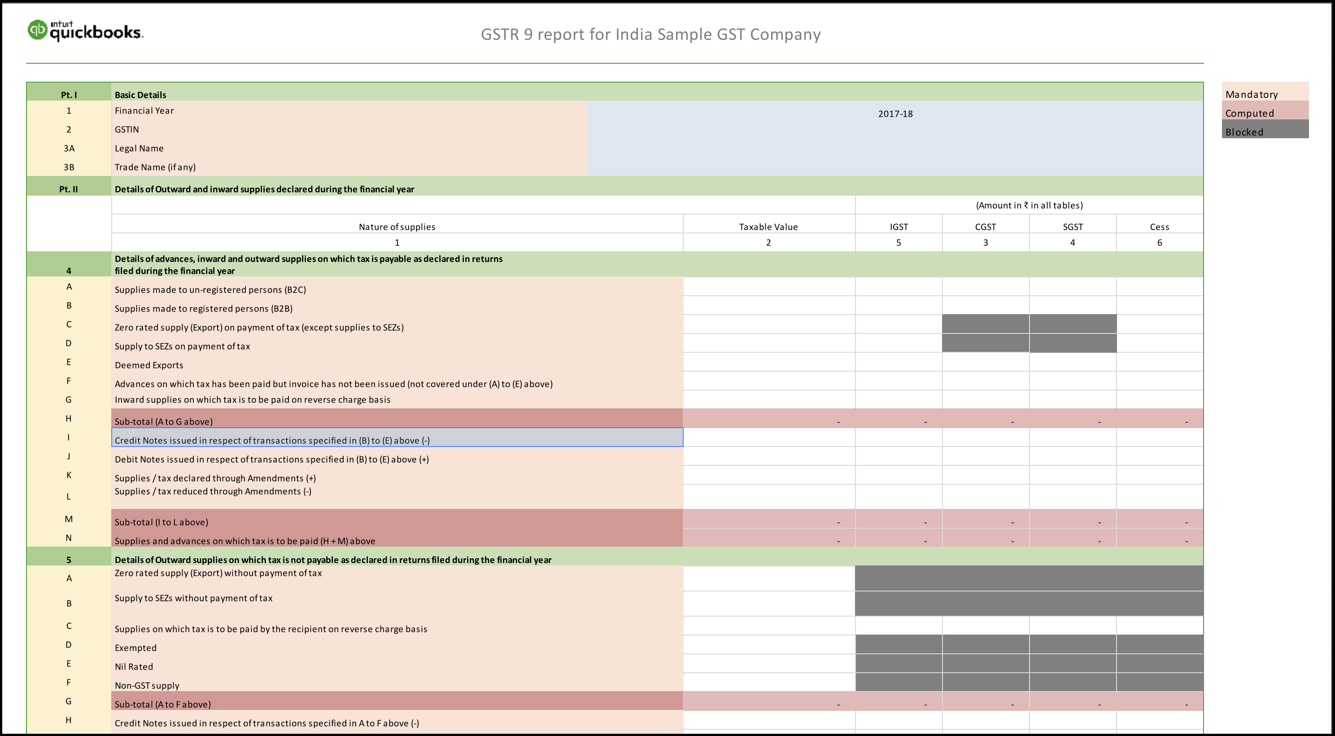Select Zero rated supply (Export) on payment row
This screenshot has width=1335, height=736.
click(397, 324)
